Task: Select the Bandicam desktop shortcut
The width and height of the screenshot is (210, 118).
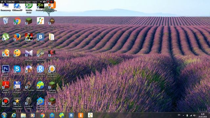Action: (6, 101)
